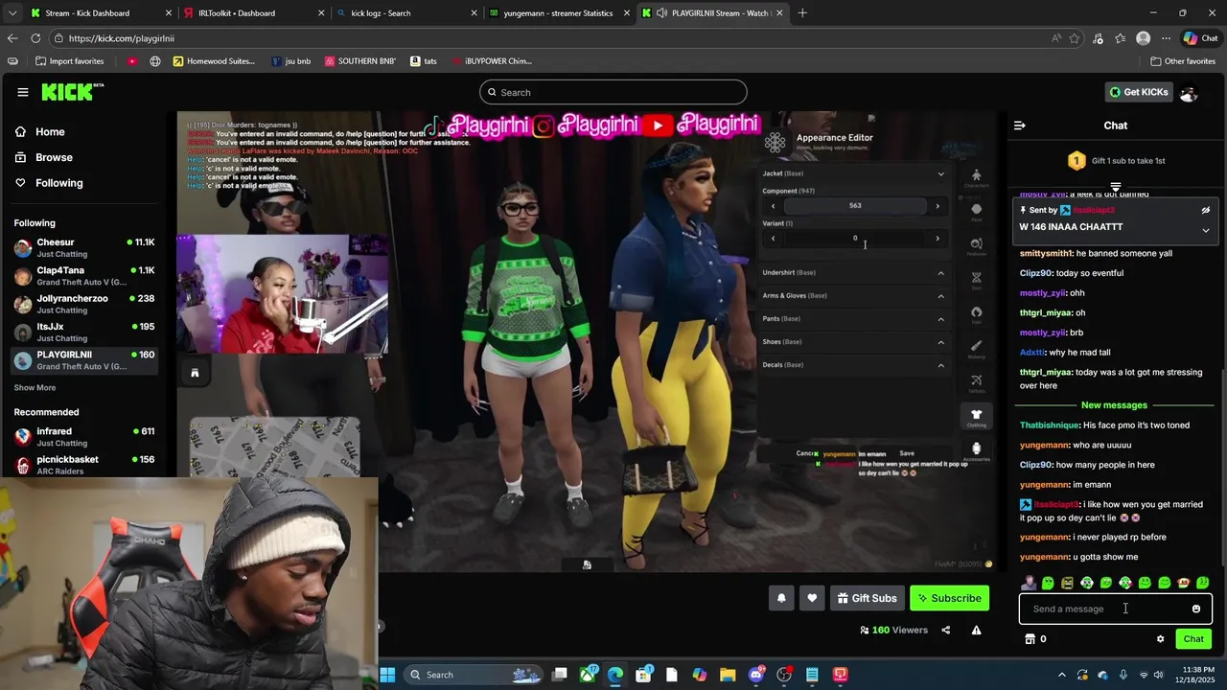Open Cheesur's channel
The width and height of the screenshot is (1227, 690).
84,247
